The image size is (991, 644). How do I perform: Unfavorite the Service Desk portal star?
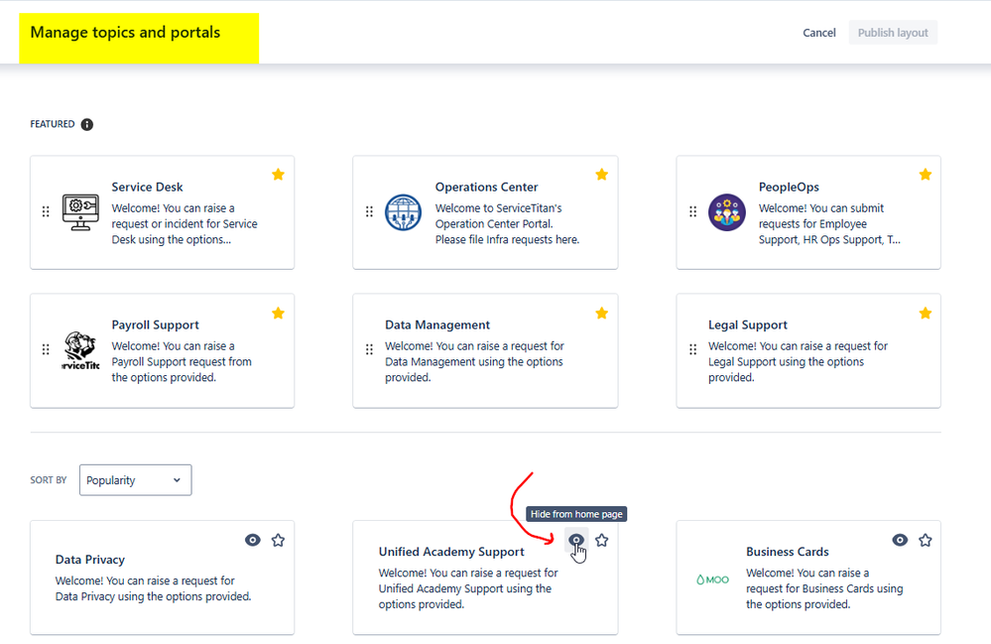pos(278,174)
